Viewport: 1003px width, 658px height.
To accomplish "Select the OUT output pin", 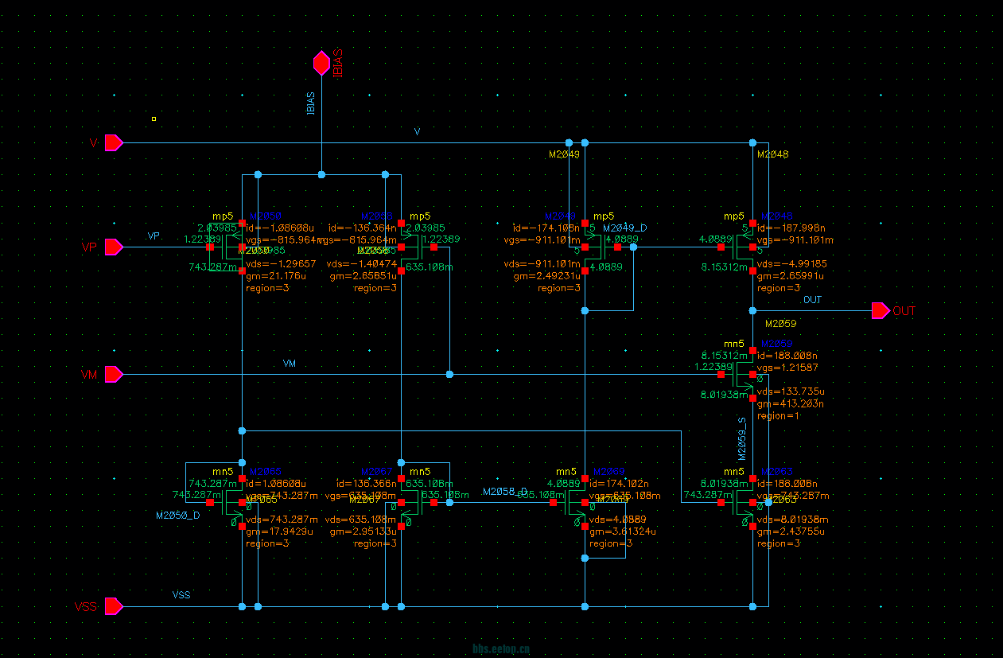I will pos(881,310).
